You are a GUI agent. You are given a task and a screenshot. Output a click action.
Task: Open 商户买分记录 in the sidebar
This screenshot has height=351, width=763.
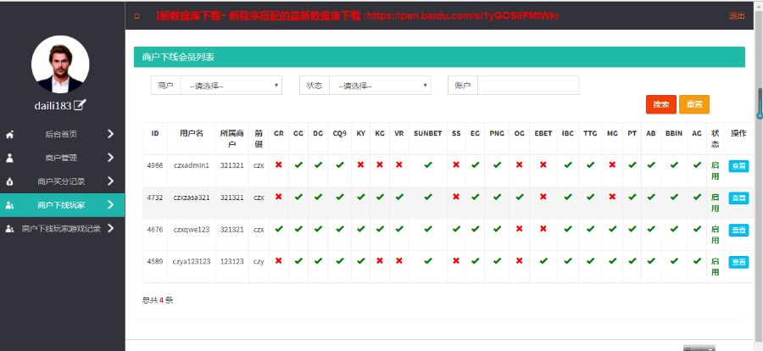62,181
